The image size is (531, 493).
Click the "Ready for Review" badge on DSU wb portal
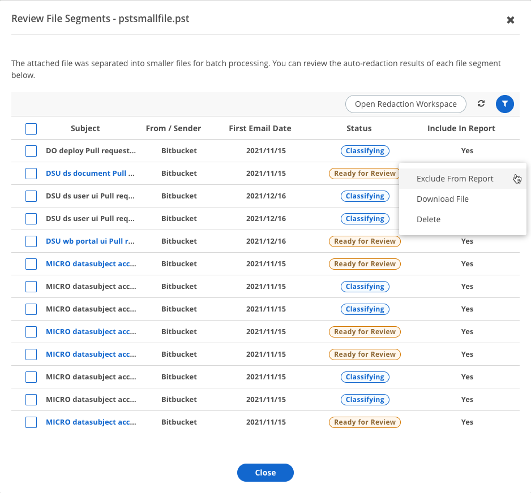(x=365, y=241)
